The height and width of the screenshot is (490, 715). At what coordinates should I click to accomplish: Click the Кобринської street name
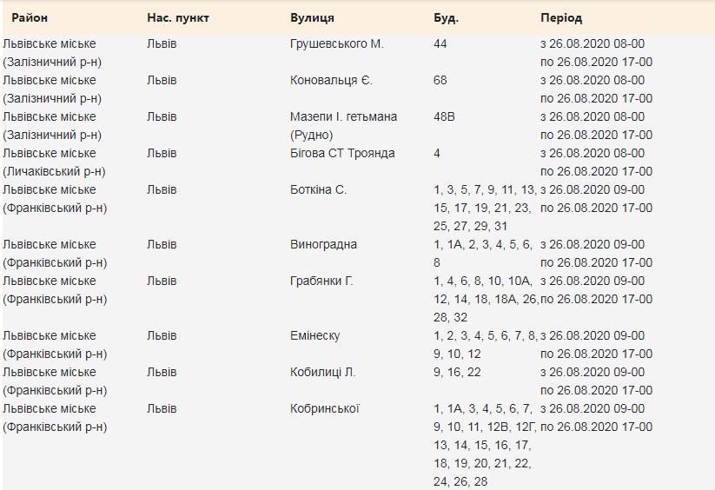point(324,408)
